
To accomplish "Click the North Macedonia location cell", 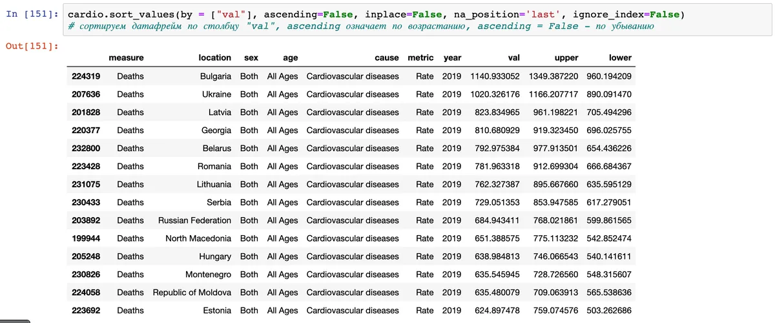I will pos(198,238).
